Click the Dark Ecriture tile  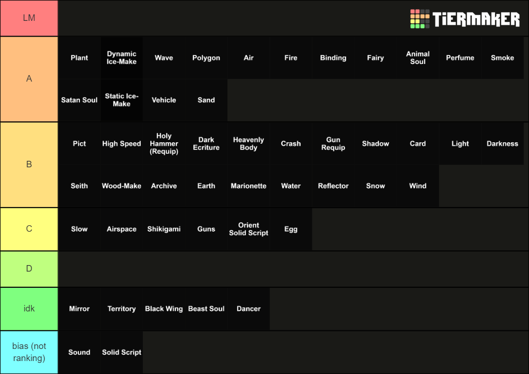[206, 144]
